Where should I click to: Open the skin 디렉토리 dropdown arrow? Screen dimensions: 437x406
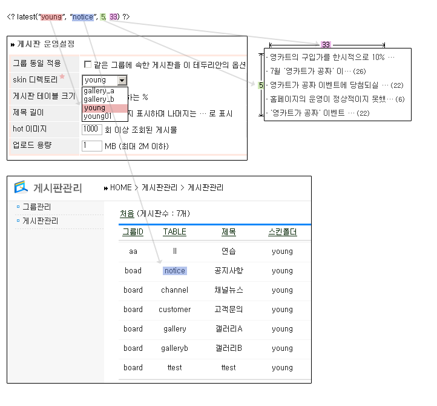click(122, 80)
